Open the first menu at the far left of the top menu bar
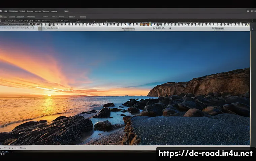Viewport: 256px width, 161px height. (x=1, y=11)
